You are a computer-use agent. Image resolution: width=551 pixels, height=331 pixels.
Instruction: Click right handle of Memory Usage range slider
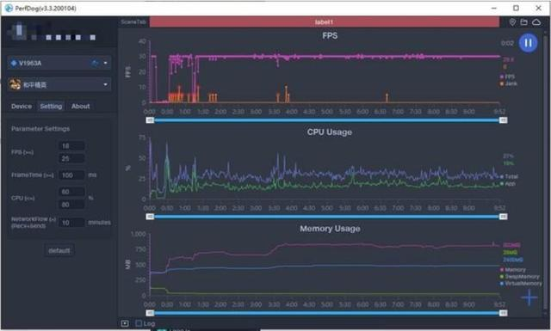pyautogui.click(x=503, y=313)
